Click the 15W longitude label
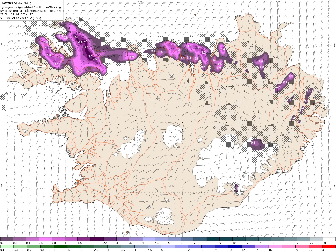The width and height of the screenshot is (336, 252). (278, 1)
